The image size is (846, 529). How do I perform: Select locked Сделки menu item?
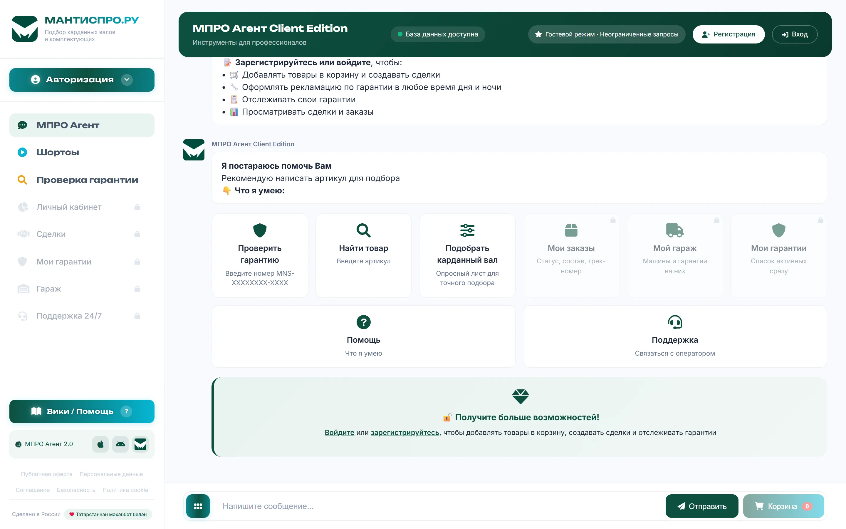point(82,234)
